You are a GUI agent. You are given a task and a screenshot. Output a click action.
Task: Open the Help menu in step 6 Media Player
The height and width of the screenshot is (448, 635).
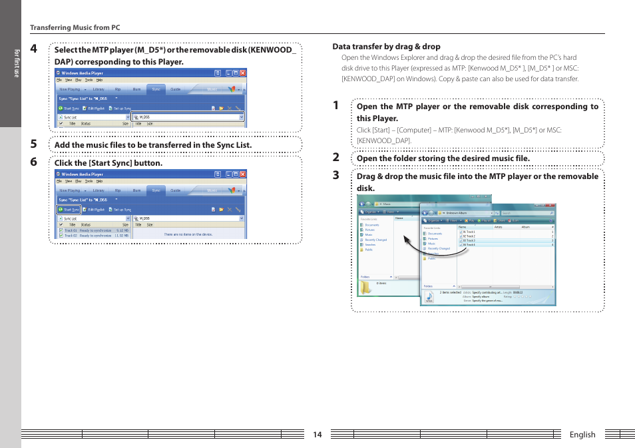(99, 181)
